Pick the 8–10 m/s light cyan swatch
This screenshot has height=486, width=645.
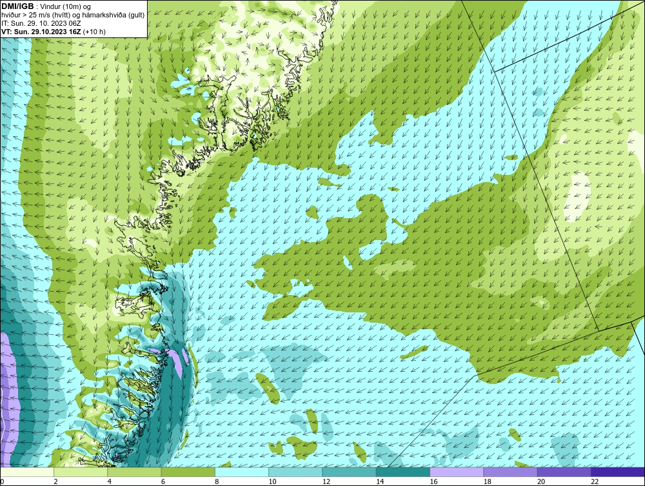pos(242,472)
